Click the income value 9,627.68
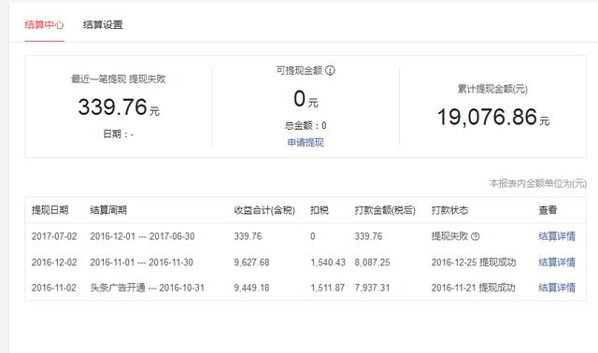Image resolution: width=598 pixels, height=353 pixels. coord(251,262)
